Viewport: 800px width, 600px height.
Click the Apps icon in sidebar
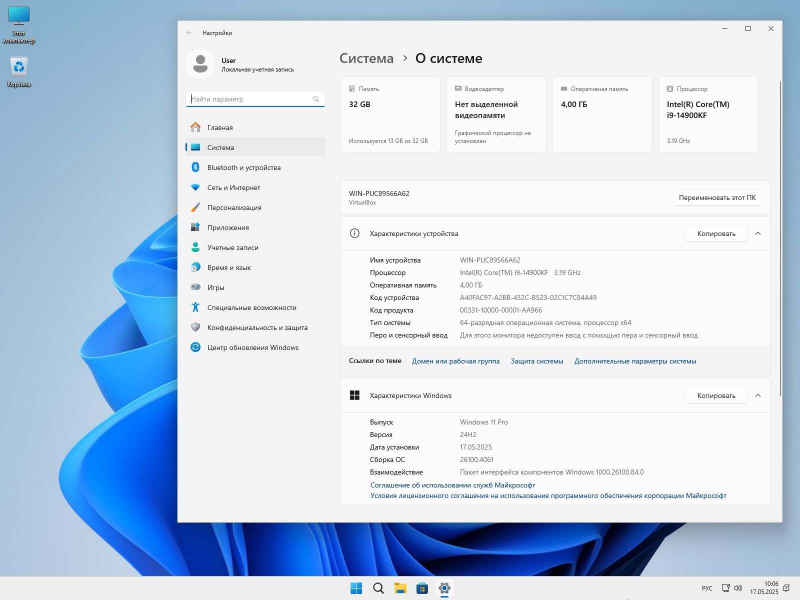(x=195, y=227)
